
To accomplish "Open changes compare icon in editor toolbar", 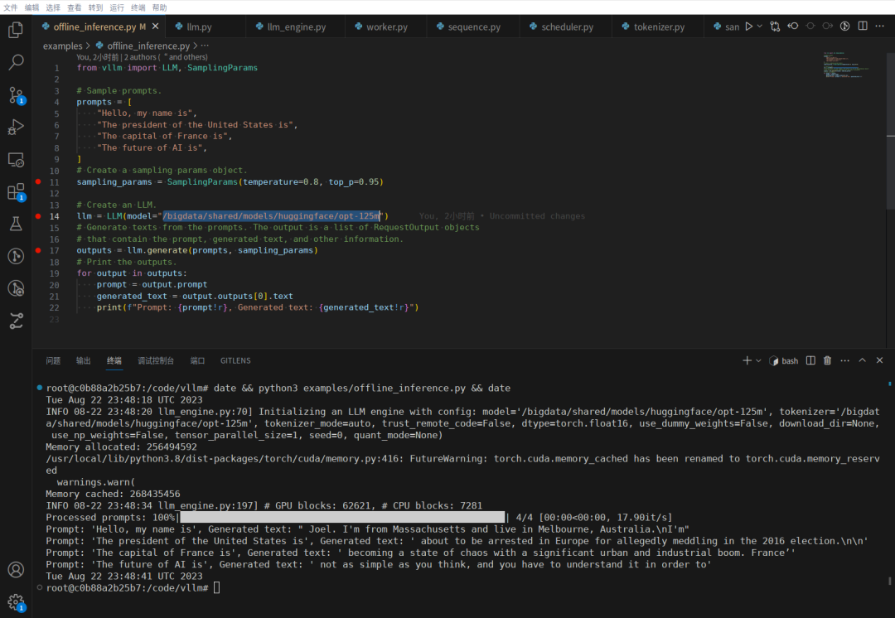I will pyautogui.click(x=775, y=27).
